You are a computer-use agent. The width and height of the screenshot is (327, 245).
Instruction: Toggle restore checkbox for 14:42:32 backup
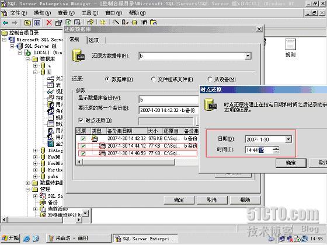click(83, 138)
